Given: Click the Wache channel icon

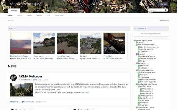Looking at the screenshot, I should [137, 43].
